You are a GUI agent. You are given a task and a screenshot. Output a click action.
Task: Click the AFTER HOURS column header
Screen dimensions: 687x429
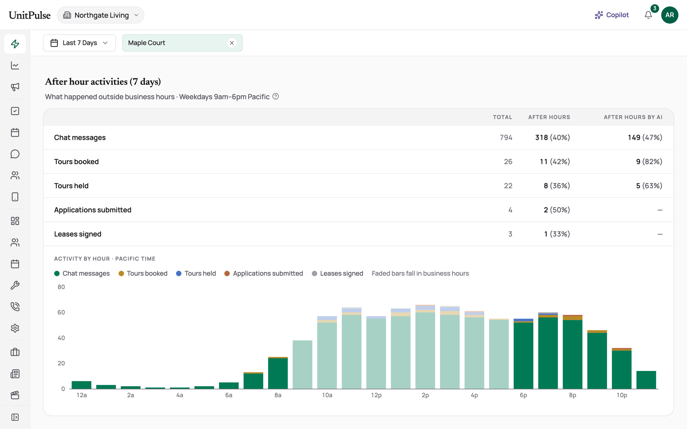pyautogui.click(x=549, y=117)
